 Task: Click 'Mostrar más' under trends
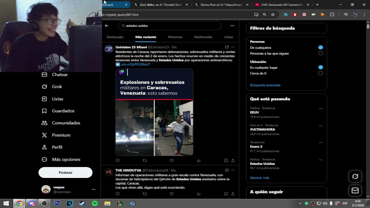(260, 178)
